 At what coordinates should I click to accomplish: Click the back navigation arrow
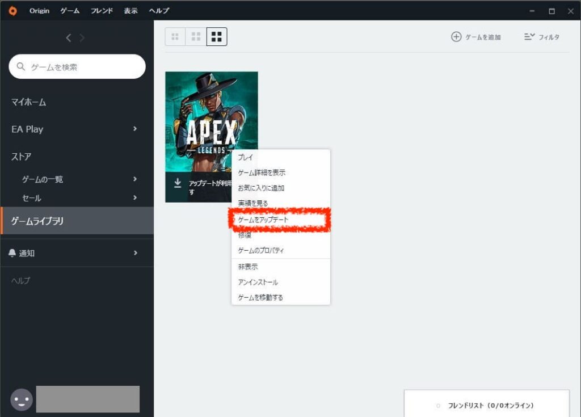point(69,38)
